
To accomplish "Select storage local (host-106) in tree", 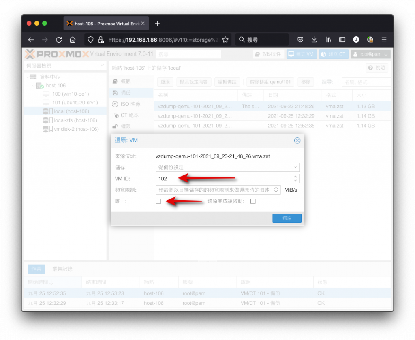I will coord(65,111).
